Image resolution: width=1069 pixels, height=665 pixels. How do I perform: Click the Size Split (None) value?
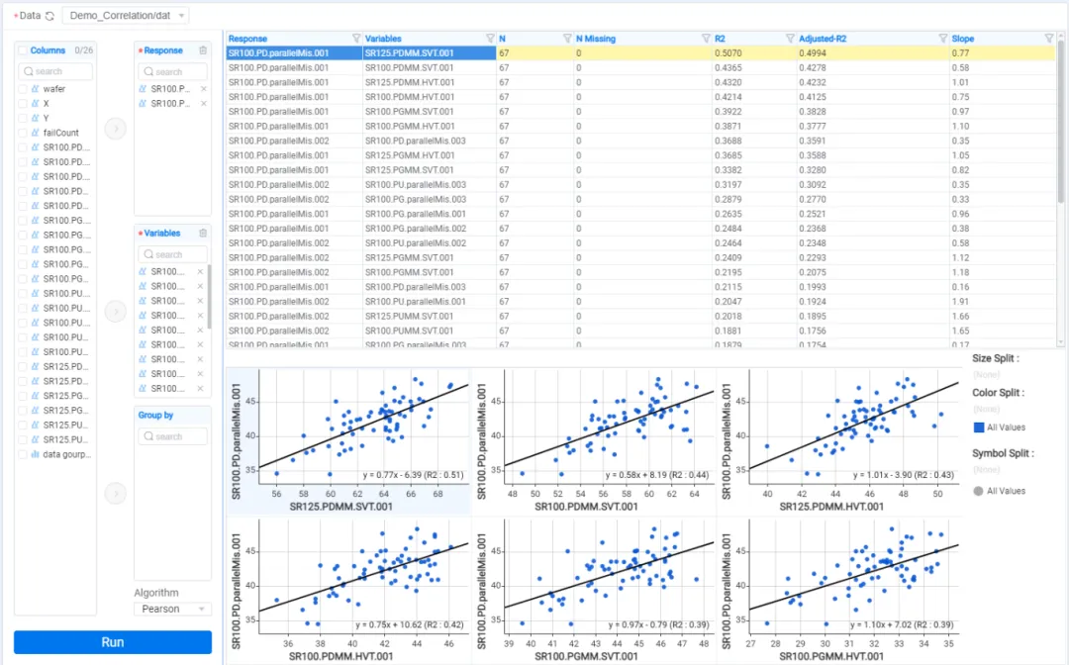click(986, 375)
